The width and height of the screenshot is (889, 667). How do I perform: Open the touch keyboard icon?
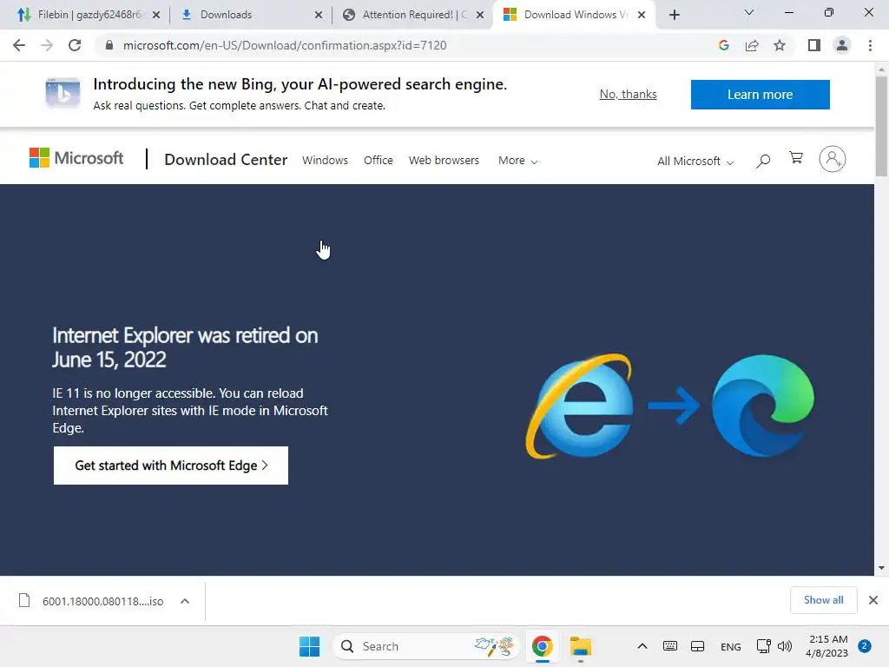click(669, 646)
